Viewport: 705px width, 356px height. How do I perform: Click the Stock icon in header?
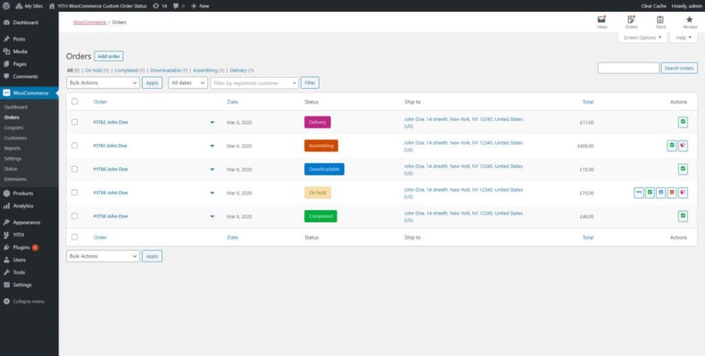coord(660,21)
